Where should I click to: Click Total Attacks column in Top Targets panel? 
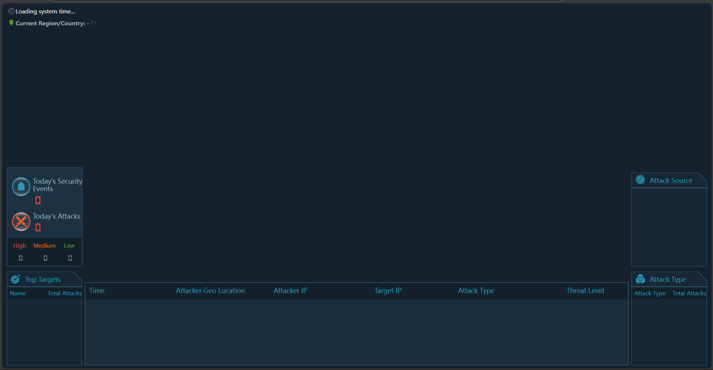(64, 293)
